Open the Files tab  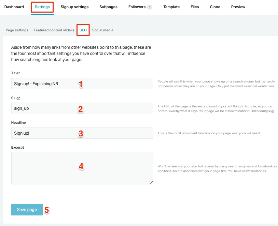(x=194, y=6)
